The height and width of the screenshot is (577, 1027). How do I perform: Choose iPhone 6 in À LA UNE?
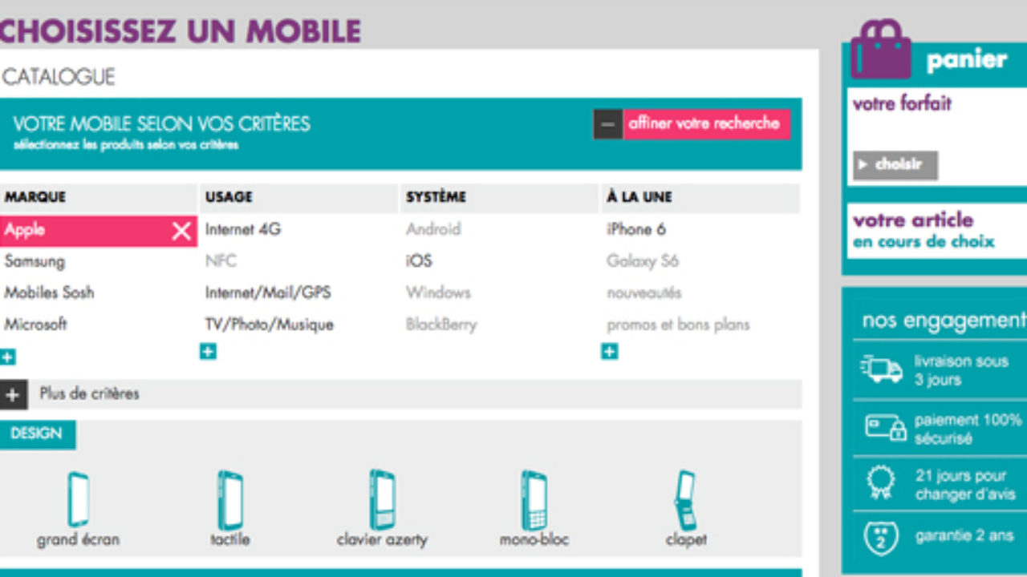point(636,229)
